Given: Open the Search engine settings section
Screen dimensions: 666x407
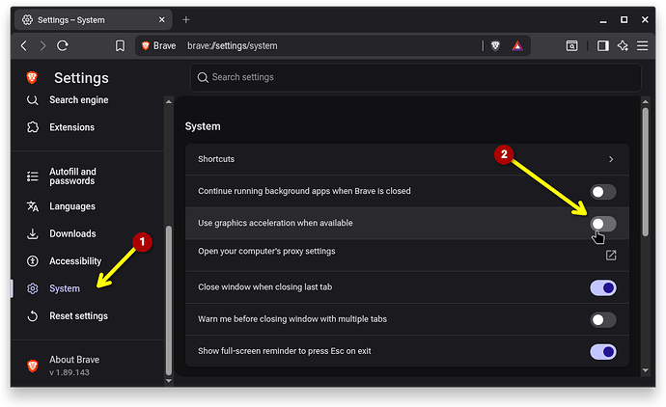Looking at the screenshot, I should (x=78, y=99).
